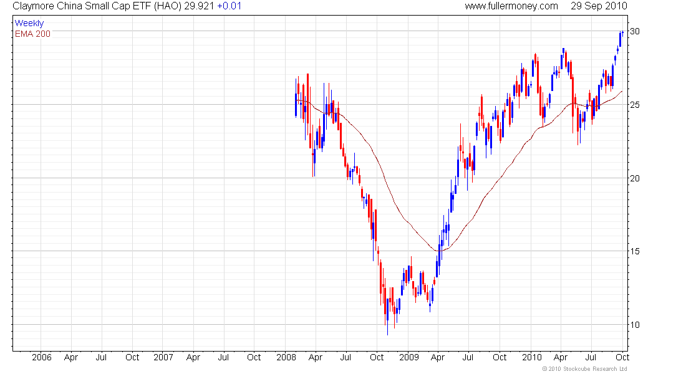
Task: Click the Oct label preceding 2009
Action: tap(377, 357)
